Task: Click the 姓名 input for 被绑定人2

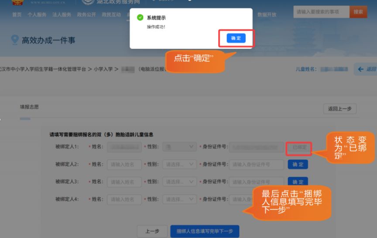Action: click(x=124, y=165)
